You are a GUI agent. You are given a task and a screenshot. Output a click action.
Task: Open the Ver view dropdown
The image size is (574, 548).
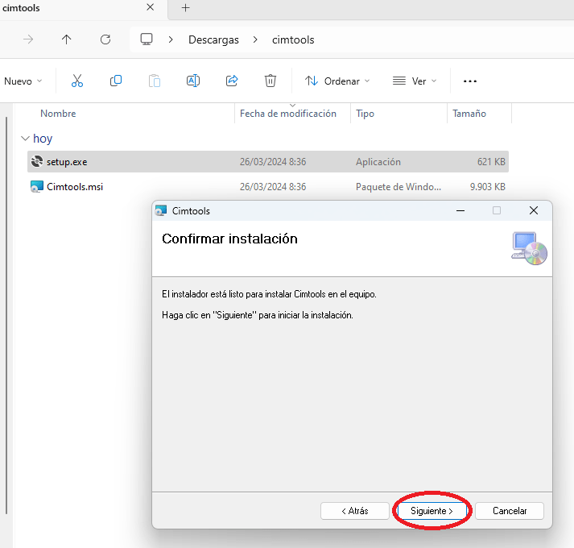point(415,81)
